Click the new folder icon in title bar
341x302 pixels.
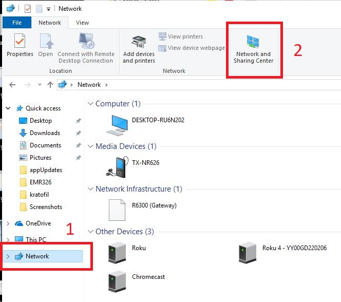pyautogui.click(x=39, y=9)
